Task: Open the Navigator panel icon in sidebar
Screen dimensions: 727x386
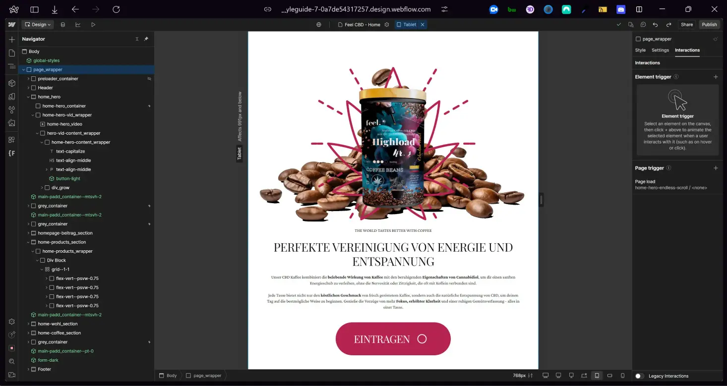Action: coord(12,66)
